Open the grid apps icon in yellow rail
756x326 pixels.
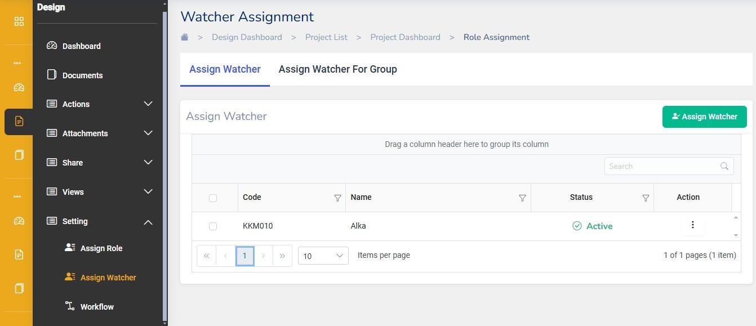point(19,21)
